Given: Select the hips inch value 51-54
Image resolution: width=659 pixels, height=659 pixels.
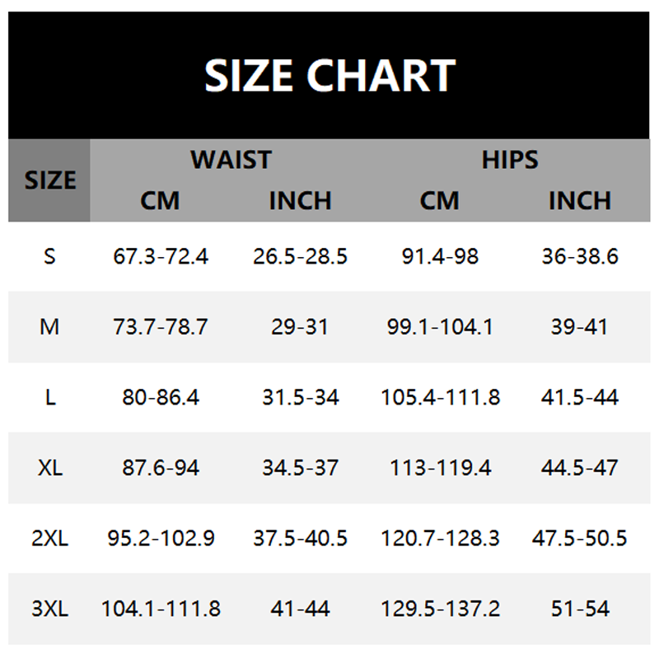Looking at the screenshot, I should [x=580, y=610].
